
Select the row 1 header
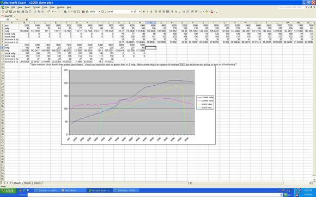click(x=2, y=26)
